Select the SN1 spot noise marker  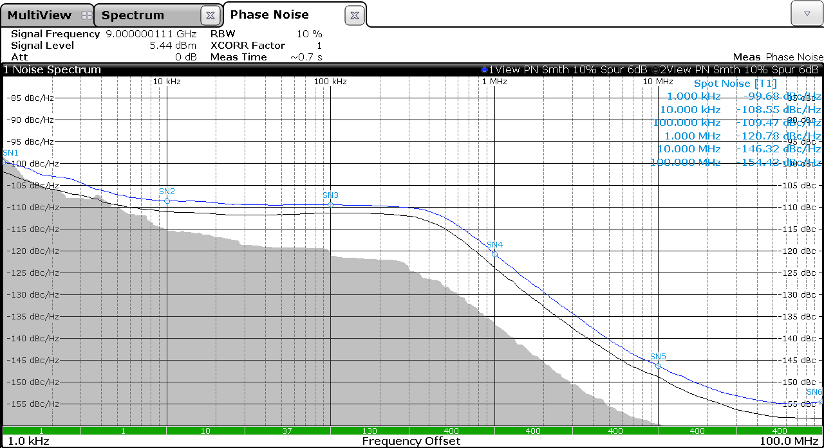(5, 162)
